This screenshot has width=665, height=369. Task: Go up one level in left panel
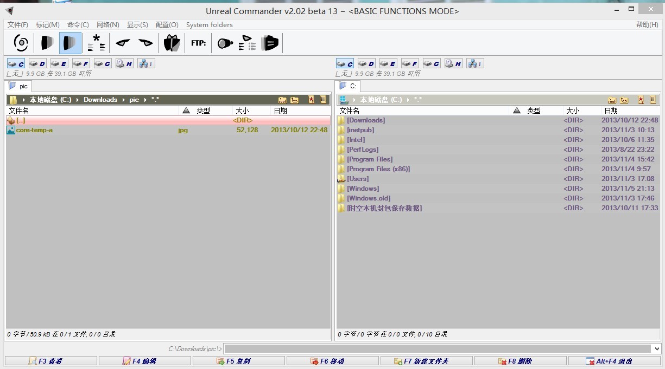(295, 100)
